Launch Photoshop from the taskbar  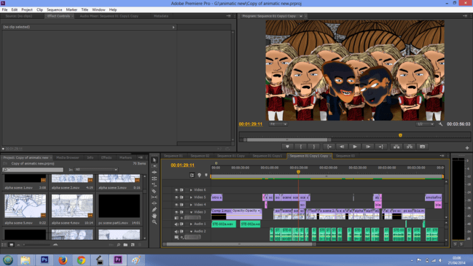pyautogui.click(x=45, y=259)
